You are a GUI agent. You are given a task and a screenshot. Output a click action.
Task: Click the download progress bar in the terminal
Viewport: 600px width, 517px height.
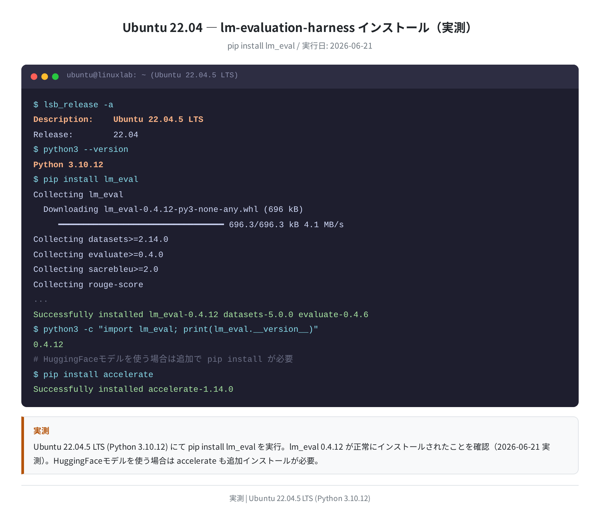click(x=141, y=225)
